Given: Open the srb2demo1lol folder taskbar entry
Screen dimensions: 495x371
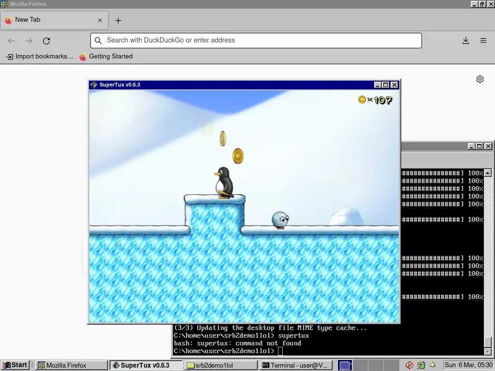Looking at the screenshot, I should (x=221, y=365).
